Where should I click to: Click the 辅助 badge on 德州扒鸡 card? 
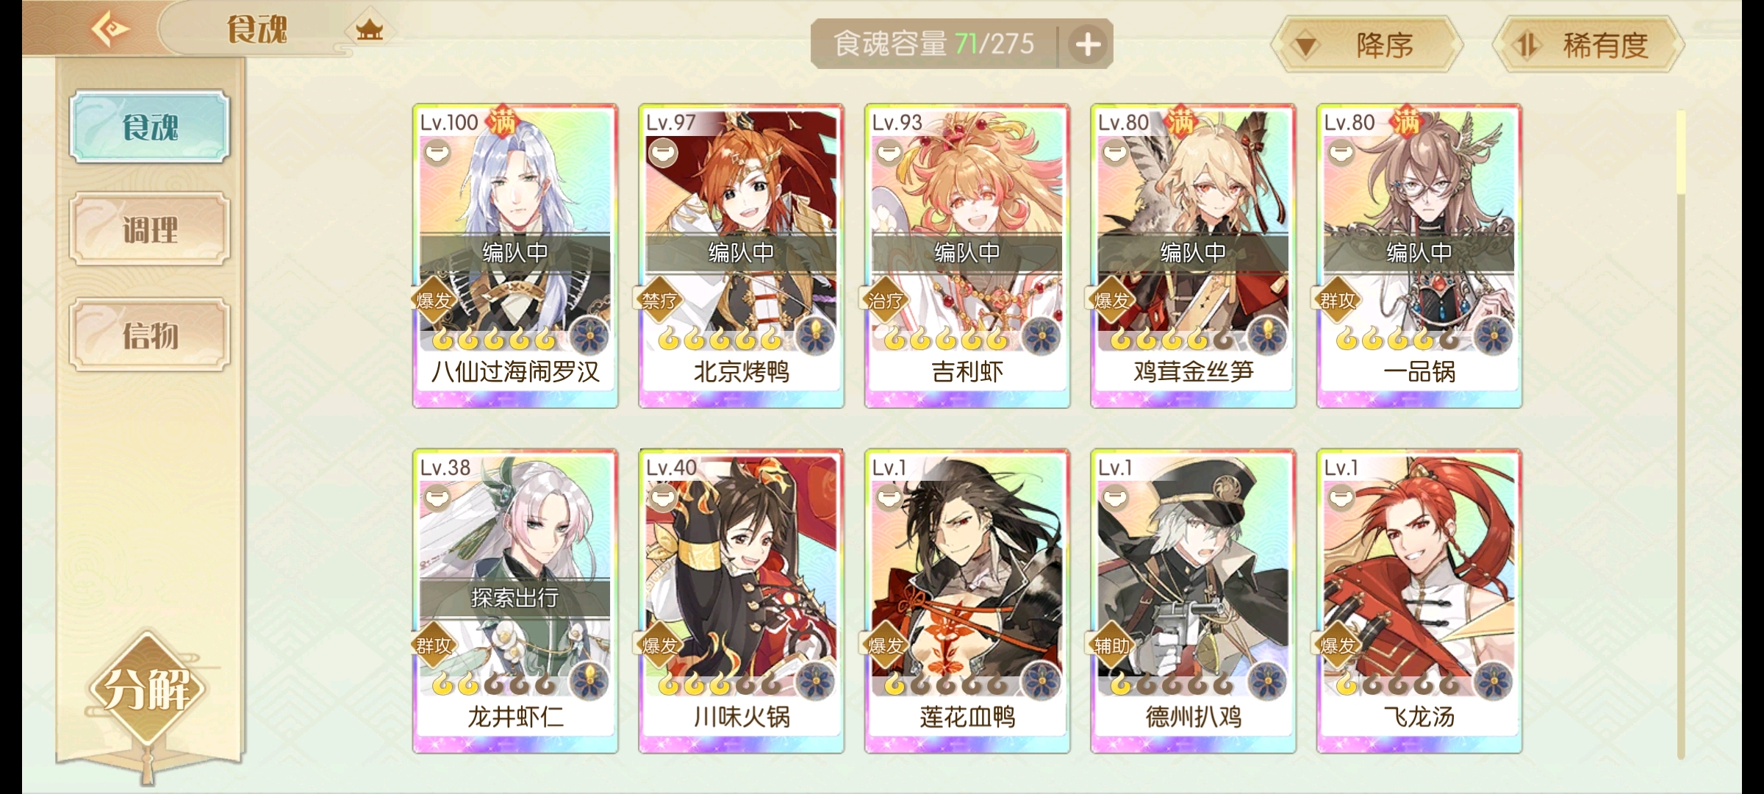(x=1111, y=645)
